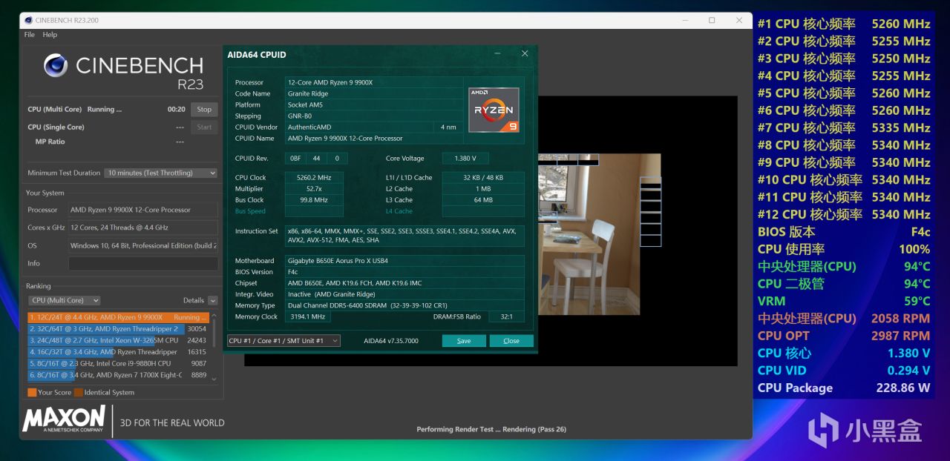
Task: Click the ranking list scroll-up arrow
Action: (x=214, y=316)
